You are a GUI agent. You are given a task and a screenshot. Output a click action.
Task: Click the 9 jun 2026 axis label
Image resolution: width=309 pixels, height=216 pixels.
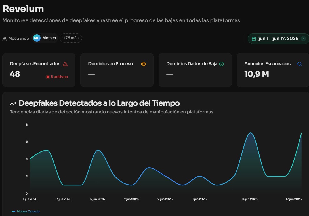tap(165, 199)
